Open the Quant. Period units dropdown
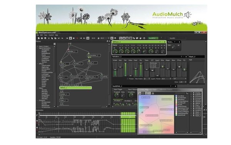 click(179, 79)
